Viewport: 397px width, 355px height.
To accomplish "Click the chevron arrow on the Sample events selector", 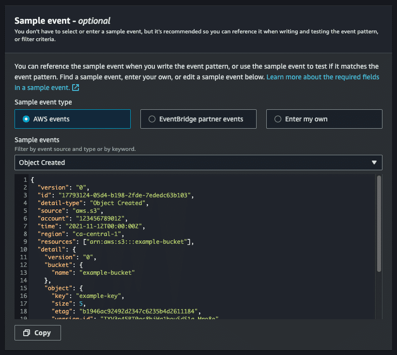I will tap(374, 163).
